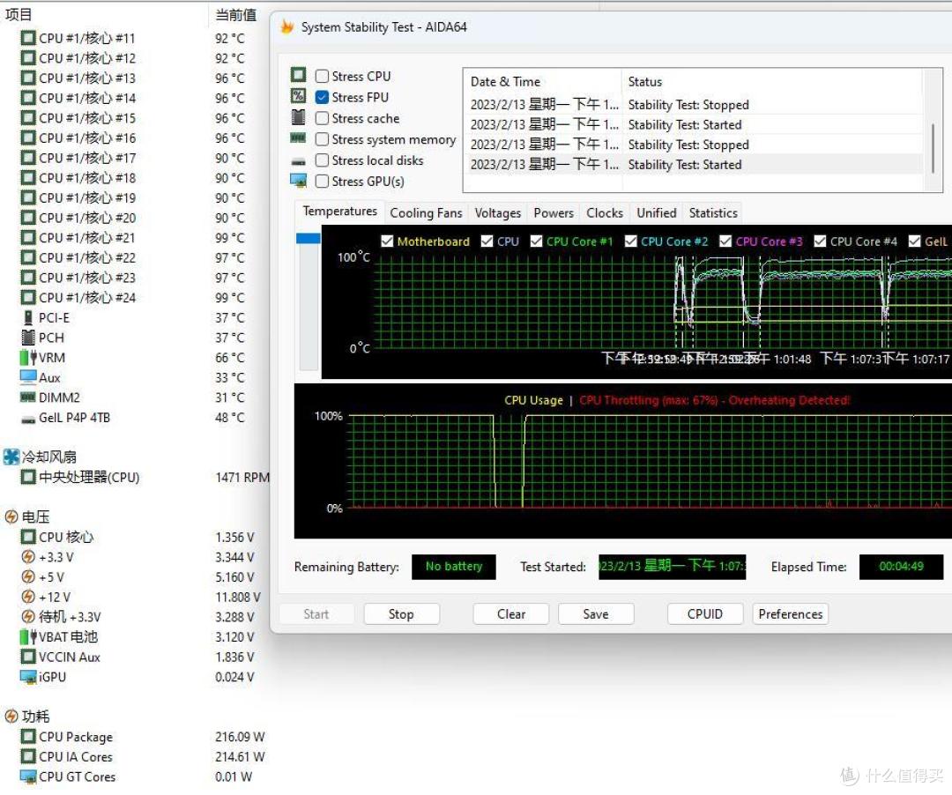The height and width of the screenshot is (795, 952).
Task: Select the CPU IA Cores power row
Action: click(134, 757)
